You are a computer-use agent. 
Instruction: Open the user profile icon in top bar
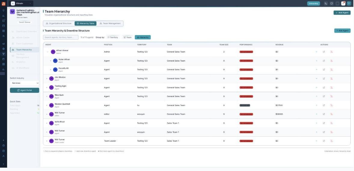pos(349,3)
